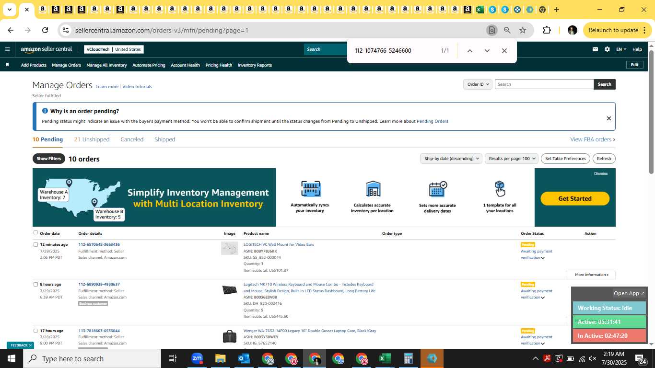
Task: Expand More information for first order
Action: 591,275
